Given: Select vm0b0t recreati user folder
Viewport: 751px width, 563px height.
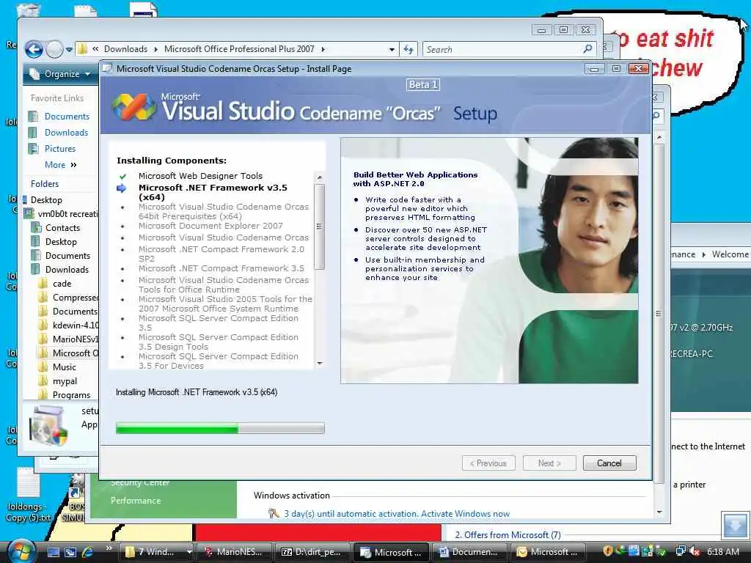Looking at the screenshot, I should tap(67, 213).
